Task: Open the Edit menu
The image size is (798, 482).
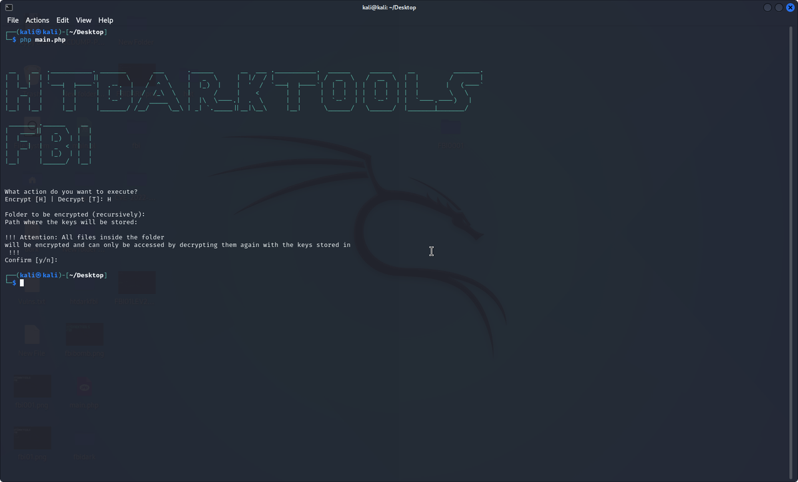Action: [x=62, y=21]
